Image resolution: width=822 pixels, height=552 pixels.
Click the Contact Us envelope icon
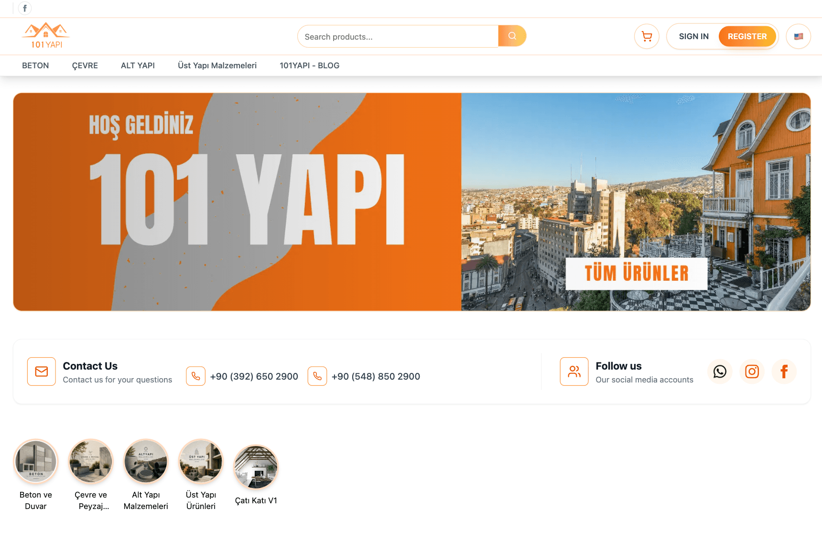click(42, 372)
